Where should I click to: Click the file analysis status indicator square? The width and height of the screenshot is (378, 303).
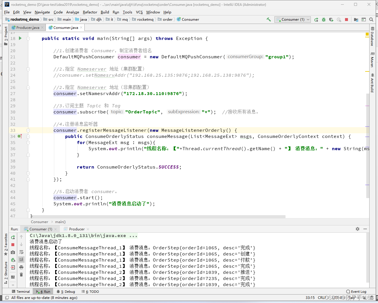pos(367,34)
